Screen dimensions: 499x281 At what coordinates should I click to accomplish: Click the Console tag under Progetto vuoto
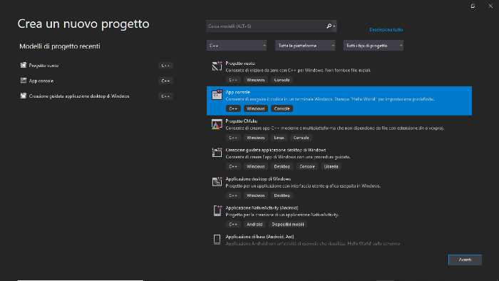pos(282,80)
